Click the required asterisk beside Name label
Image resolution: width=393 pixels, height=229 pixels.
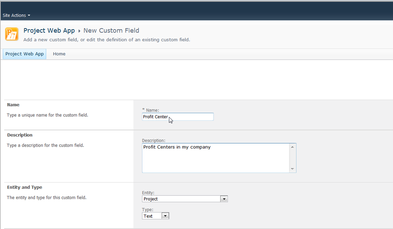(143, 110)
